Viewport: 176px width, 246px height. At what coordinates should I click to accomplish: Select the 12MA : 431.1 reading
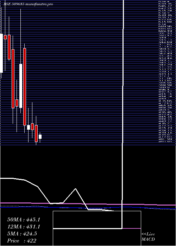(x=24, y=227)
